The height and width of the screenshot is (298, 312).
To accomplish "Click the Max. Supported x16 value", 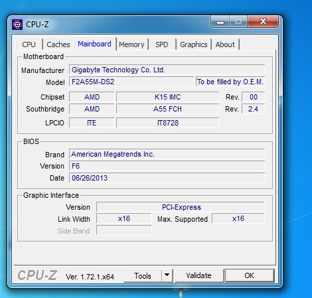I will click(x=238, y=218).
